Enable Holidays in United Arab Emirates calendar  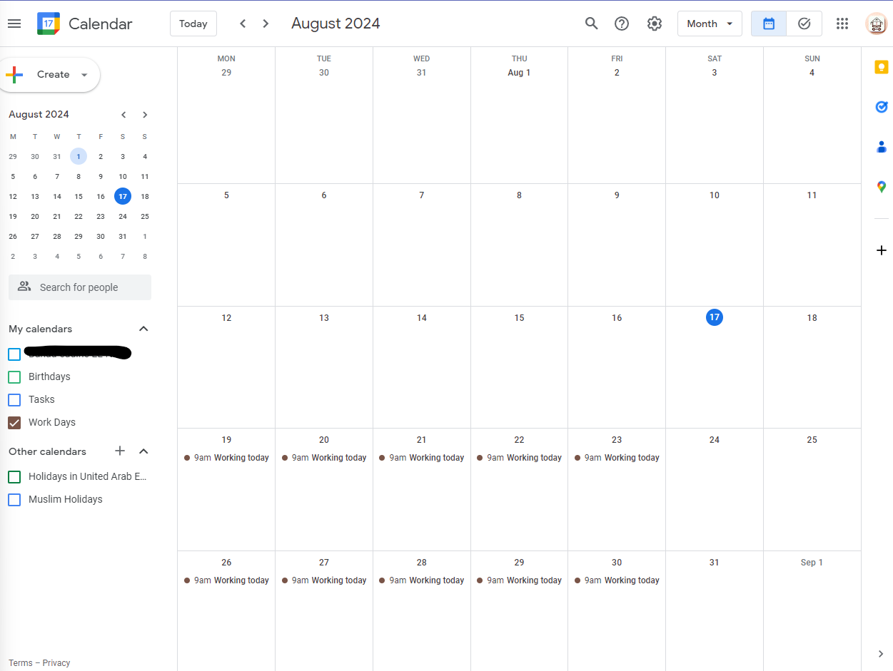click(x=14, y=476)
